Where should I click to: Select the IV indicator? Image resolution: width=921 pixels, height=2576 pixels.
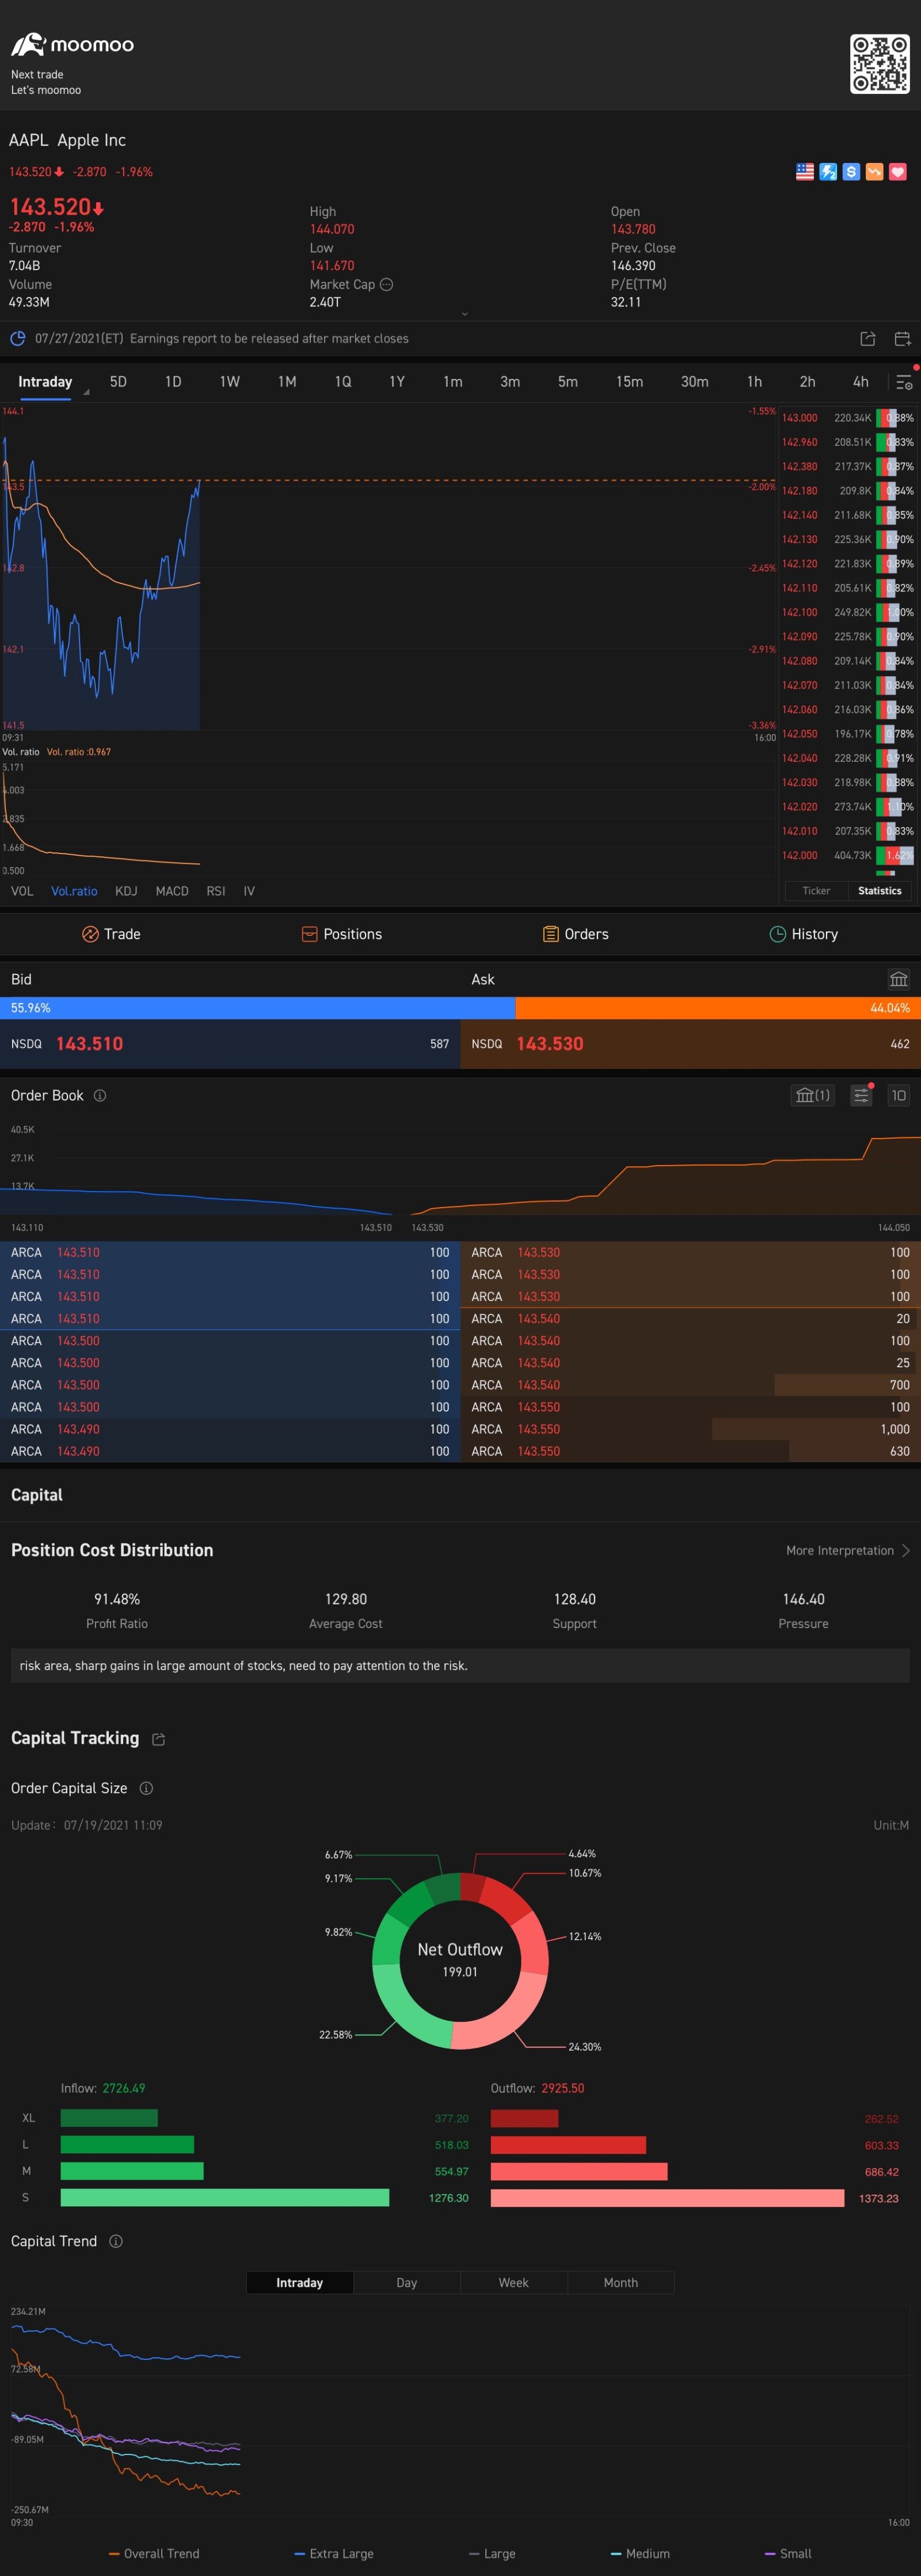point(249,891)
